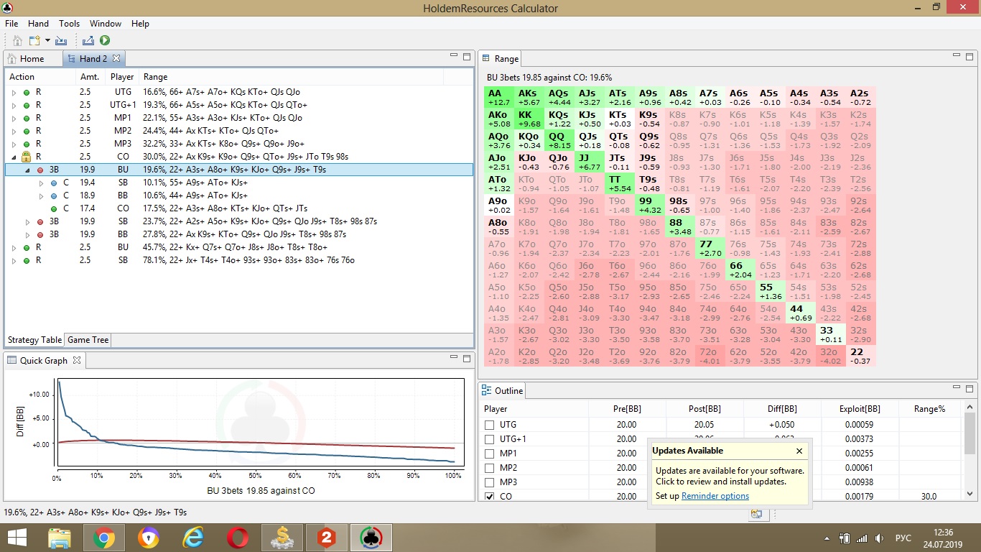Minimize the Quick Graph panel
This screenshot has width=981, height=552.
click(453, 357)
